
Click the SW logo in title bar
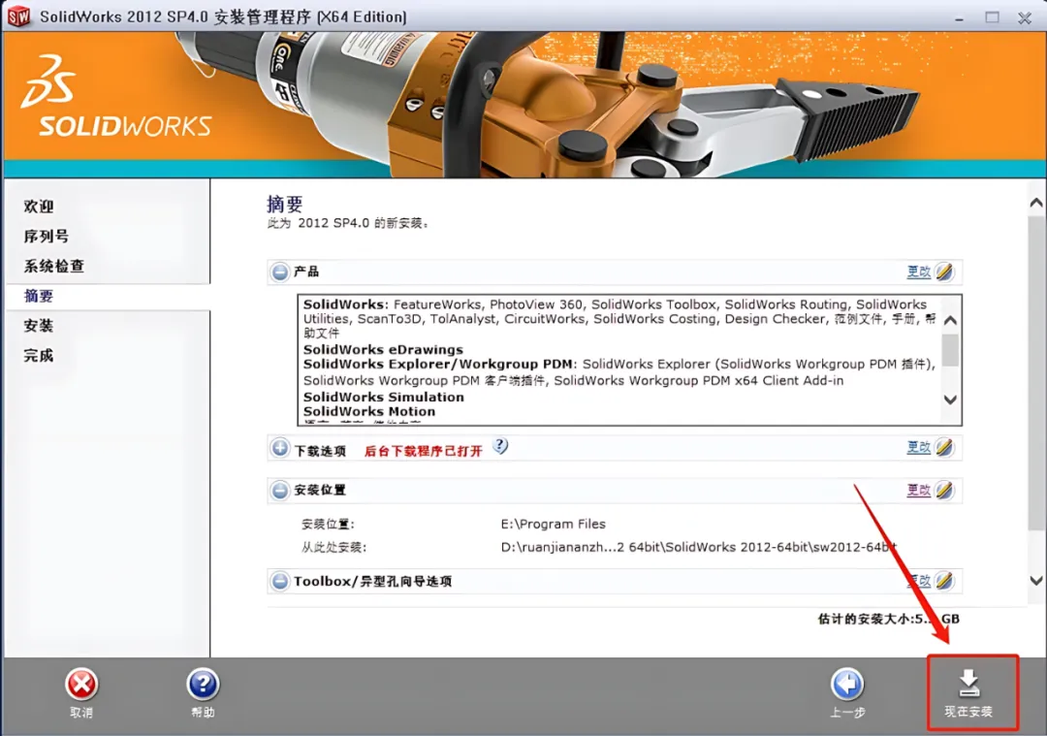coord(18,16)
